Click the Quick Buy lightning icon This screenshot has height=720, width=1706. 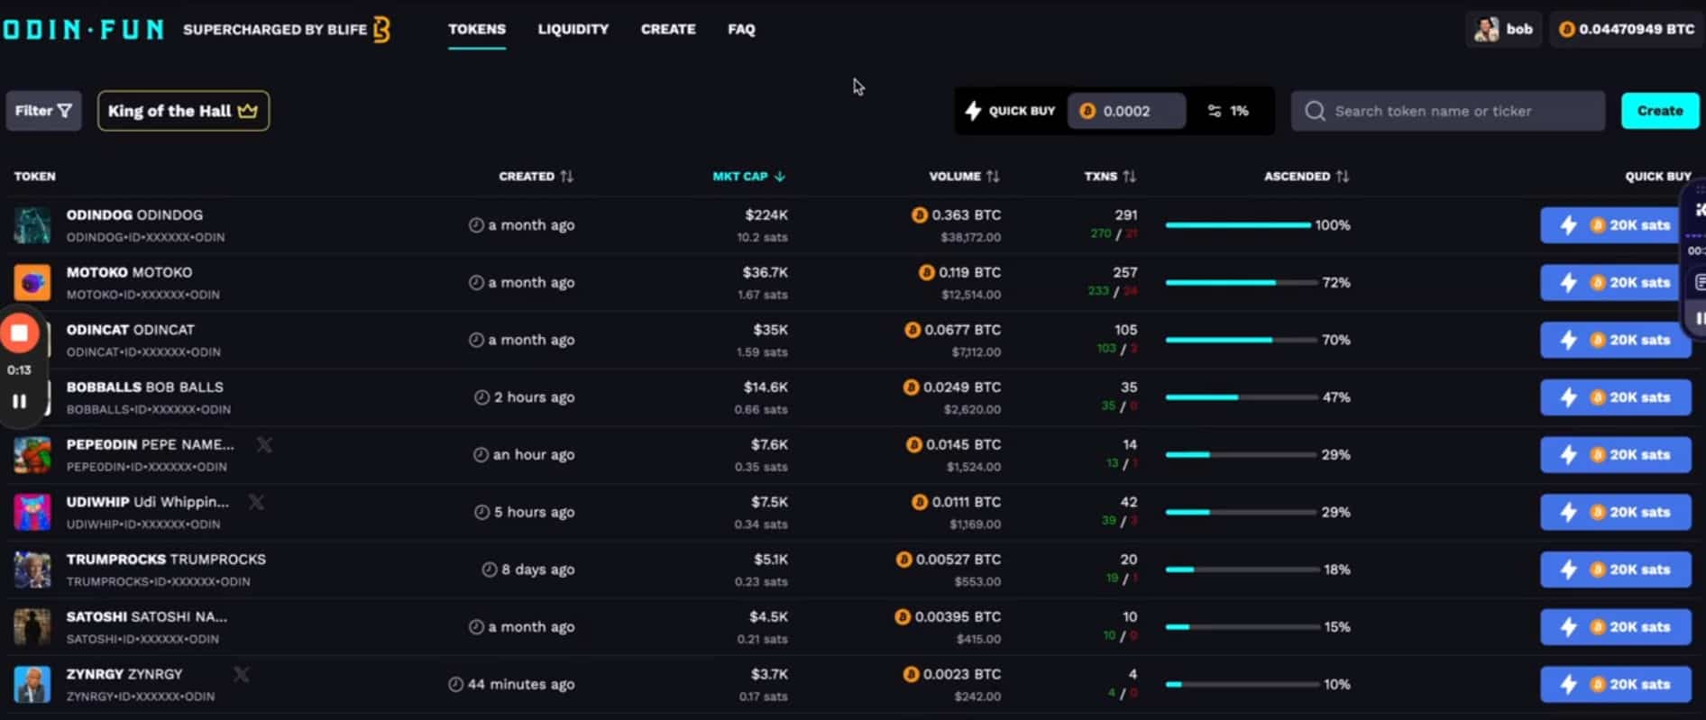(x=973, y=111)
